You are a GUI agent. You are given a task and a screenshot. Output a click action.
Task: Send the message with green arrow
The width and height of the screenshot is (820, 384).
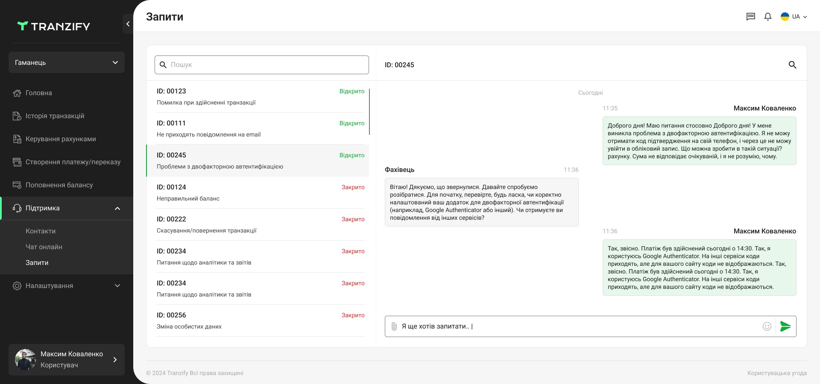[x=785, y=326]
